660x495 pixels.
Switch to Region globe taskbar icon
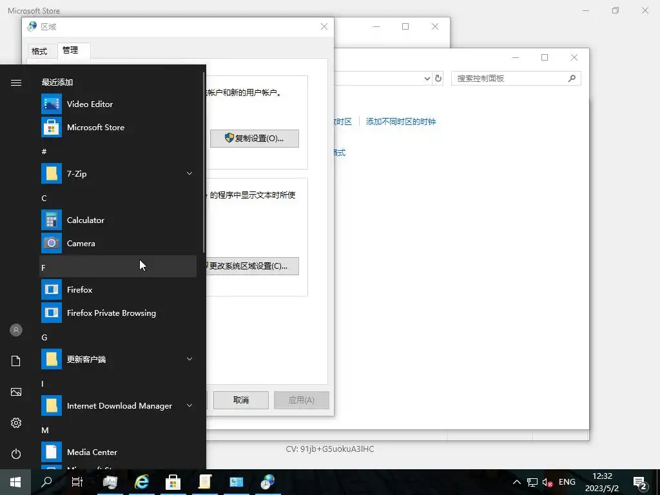(x=267, y=482)
